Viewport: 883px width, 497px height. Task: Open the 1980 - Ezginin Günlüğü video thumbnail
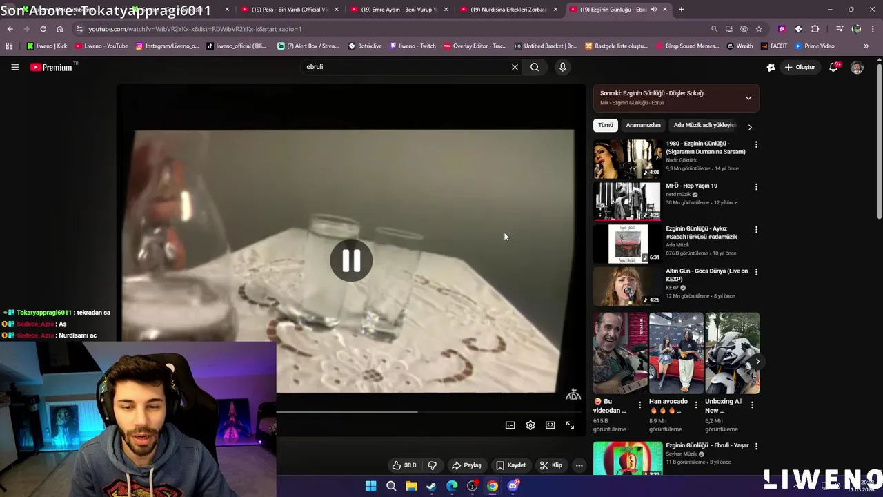coord(627,158)
